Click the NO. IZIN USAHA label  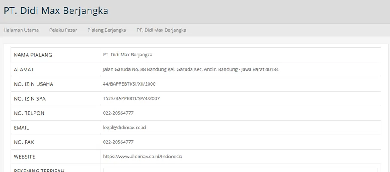pyautogui.click(x=34, y=84)
